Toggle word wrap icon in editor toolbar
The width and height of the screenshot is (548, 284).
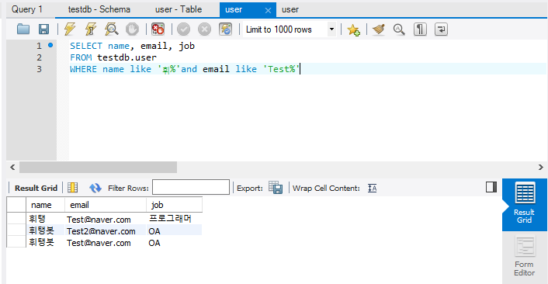coord(441,29)
